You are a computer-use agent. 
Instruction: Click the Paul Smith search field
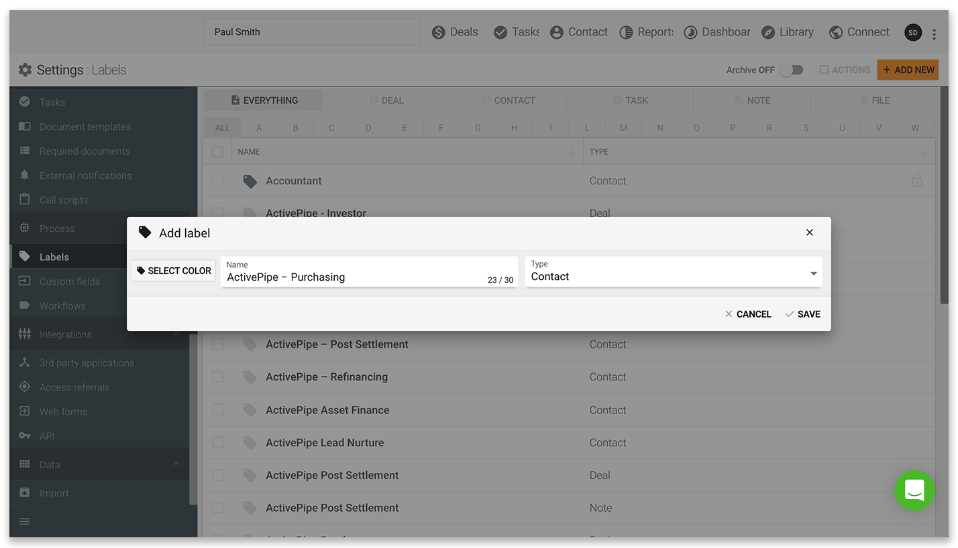(x=312, y=32)
